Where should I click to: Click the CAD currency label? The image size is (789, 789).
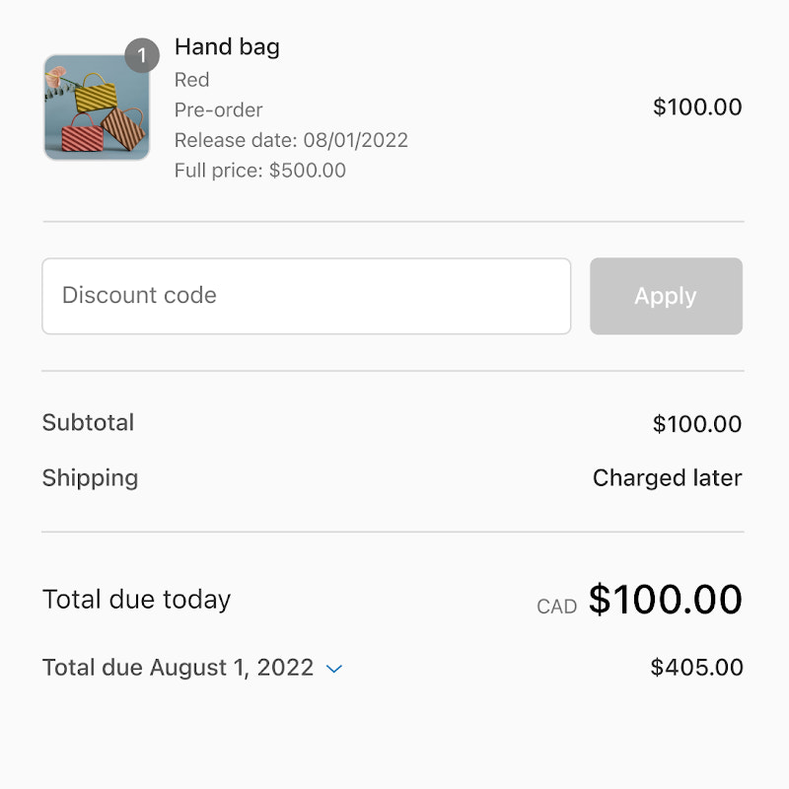click(557, 607)
